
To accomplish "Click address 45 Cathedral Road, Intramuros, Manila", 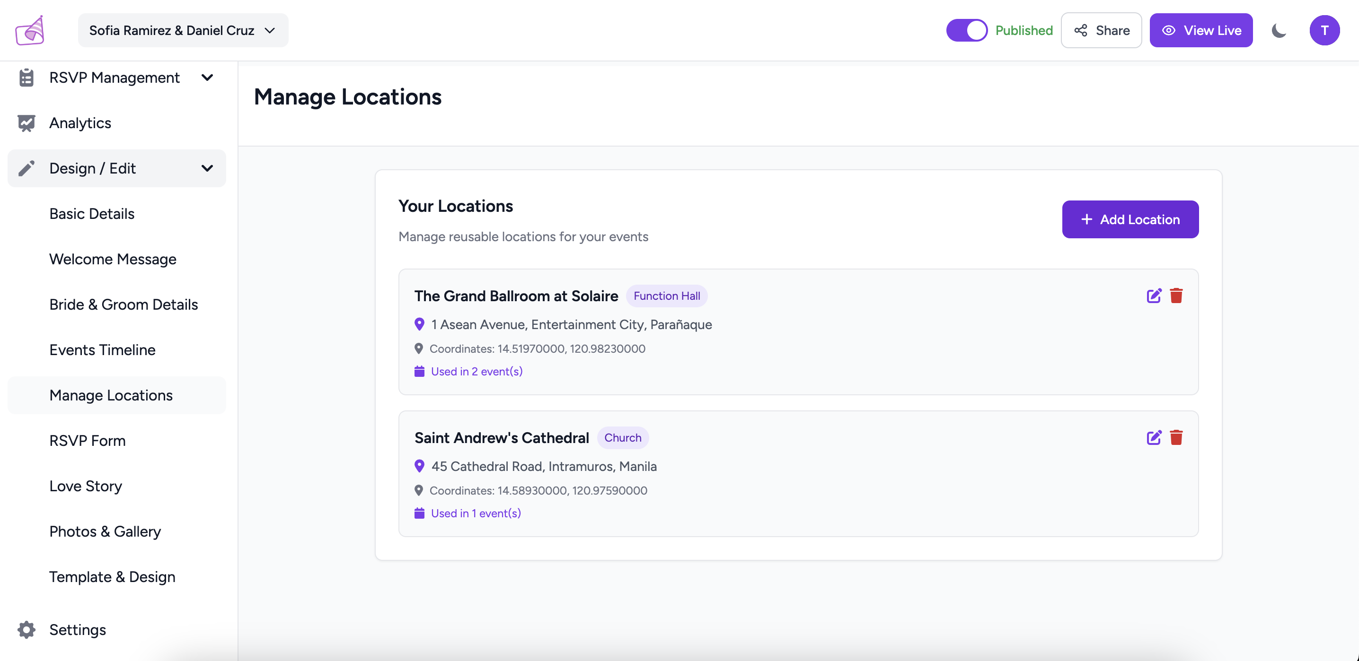I will click(544, 466).
